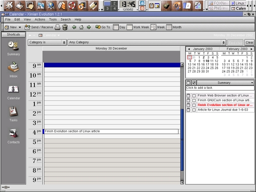Click scroll down arrow of day view
Image resolution: width=256 pixels, height=192 pixels.
(182, 182)
